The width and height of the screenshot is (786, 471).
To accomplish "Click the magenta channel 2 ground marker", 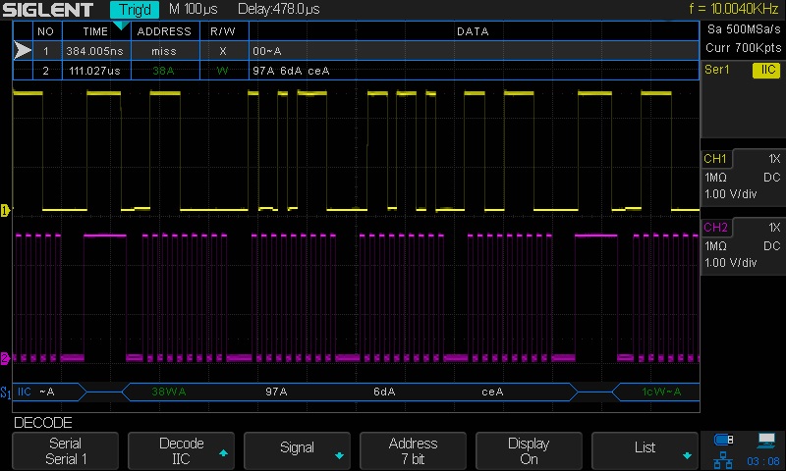I will tap(5, 358).
